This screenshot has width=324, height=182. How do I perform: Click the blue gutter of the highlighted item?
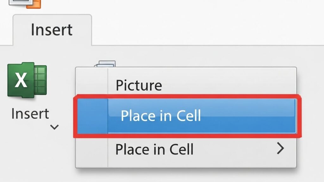(92, 116)
